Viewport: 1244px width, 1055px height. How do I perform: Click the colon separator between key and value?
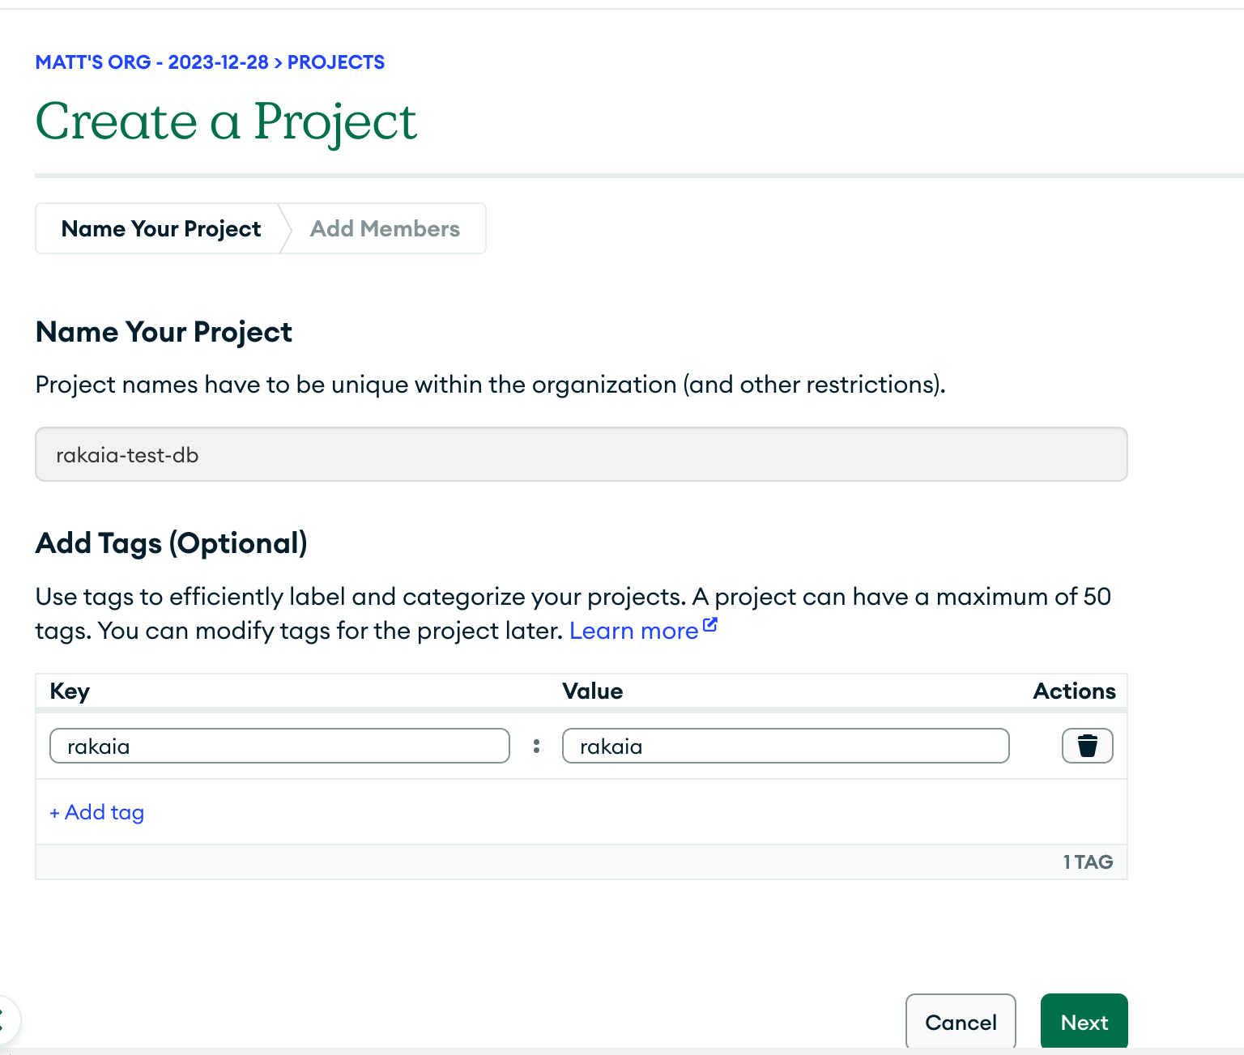point(536,747)
